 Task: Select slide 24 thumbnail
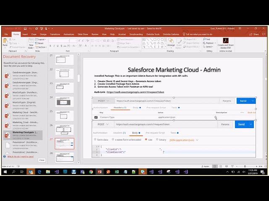(x=64, y=102)
